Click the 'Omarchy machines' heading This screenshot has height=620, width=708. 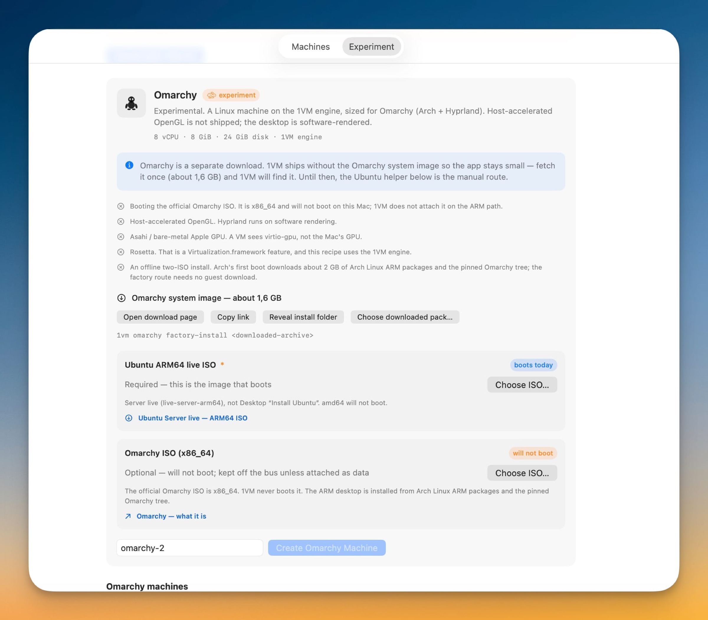(147, 586)
